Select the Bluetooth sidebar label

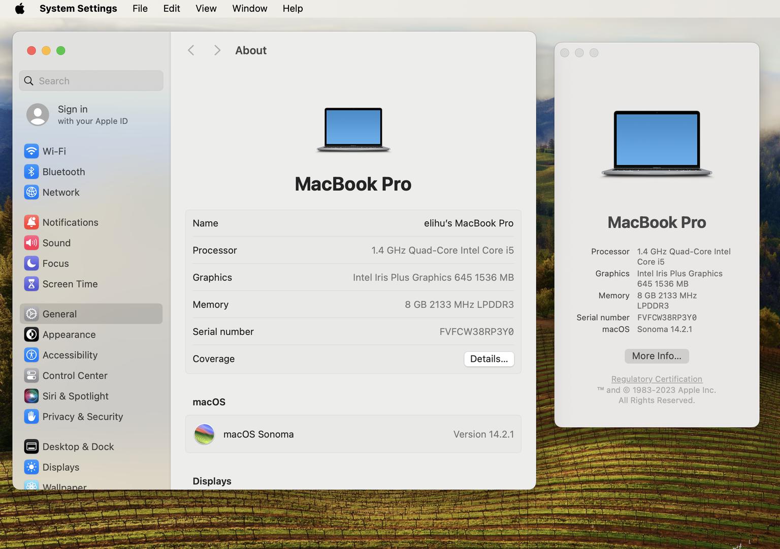click(x=64, y=172)
